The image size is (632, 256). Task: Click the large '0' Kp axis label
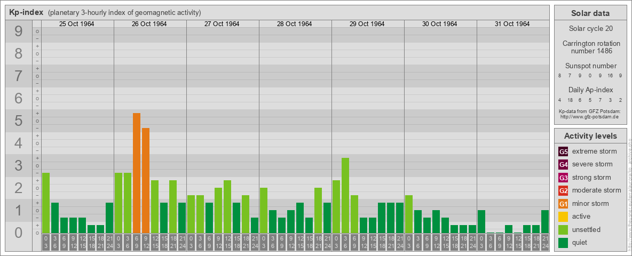[19, 233]
